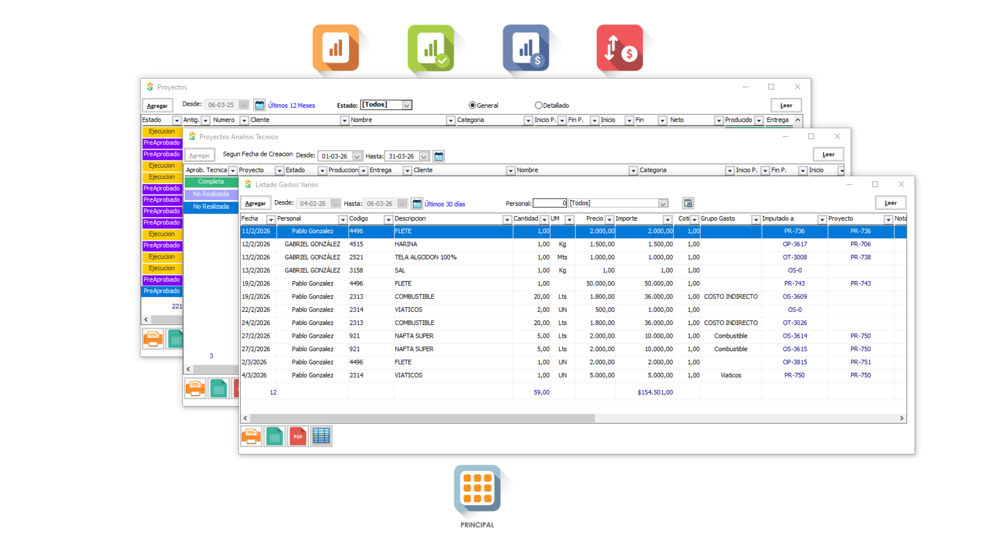The image size is (991, 557).
Task: Select the General radio button
Action: (x=472, y=105)
